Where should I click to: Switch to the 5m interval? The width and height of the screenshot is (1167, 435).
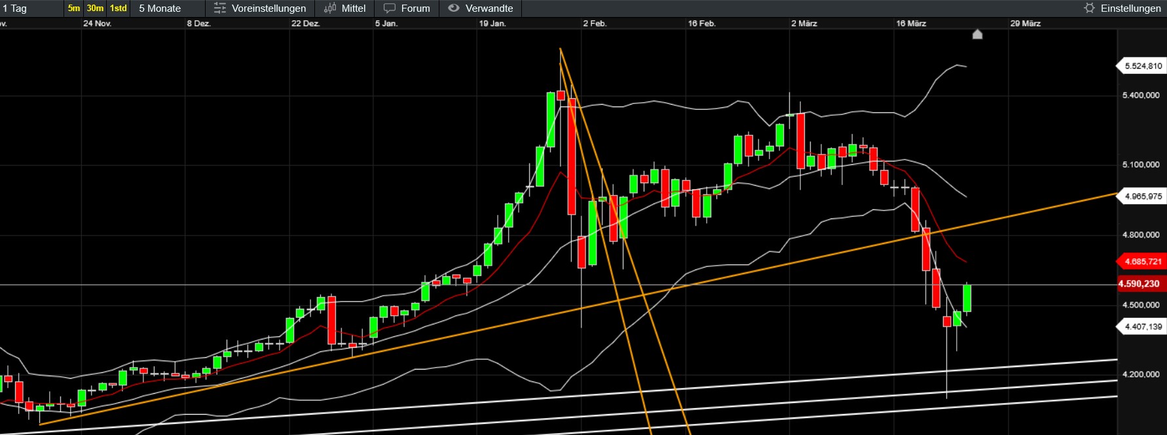[74, 9]
